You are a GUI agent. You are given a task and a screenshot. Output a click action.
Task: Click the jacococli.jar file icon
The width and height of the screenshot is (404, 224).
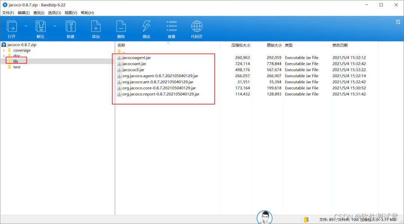(120, 70)
